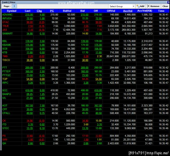This screenshot has width=170, height=156.
Task: Click the PC column header link
Action: point(52,11)
